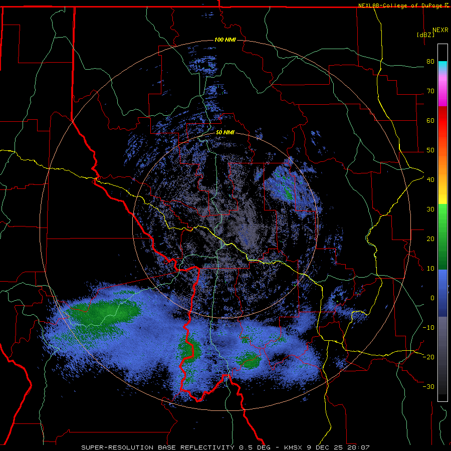The image size is (451, 451).
Task: Click the -10 value on the dBZ scale
Action: [428, 328]
